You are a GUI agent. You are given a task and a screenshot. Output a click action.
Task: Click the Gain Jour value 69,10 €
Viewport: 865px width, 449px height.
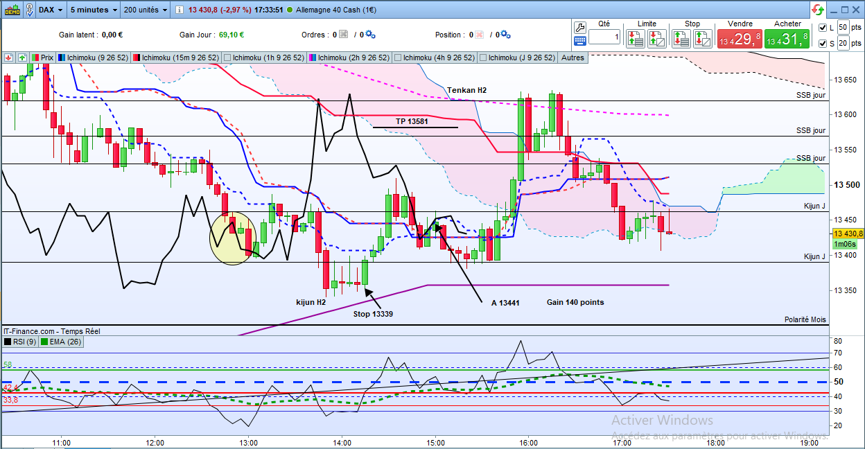tap(231, 35)
